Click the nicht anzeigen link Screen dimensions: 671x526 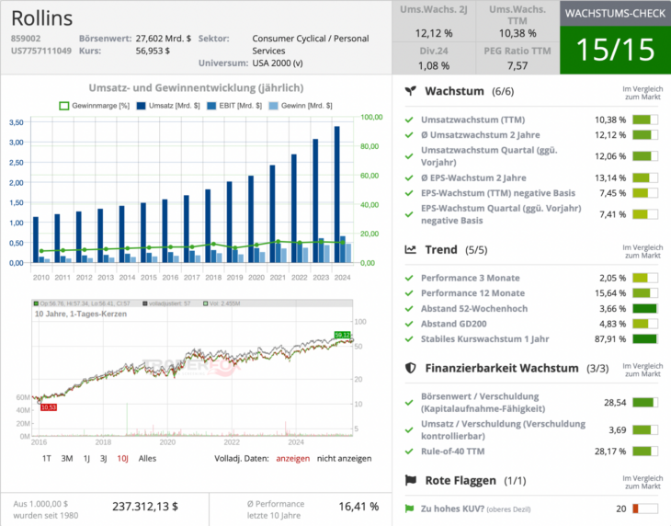click(345, 458)
